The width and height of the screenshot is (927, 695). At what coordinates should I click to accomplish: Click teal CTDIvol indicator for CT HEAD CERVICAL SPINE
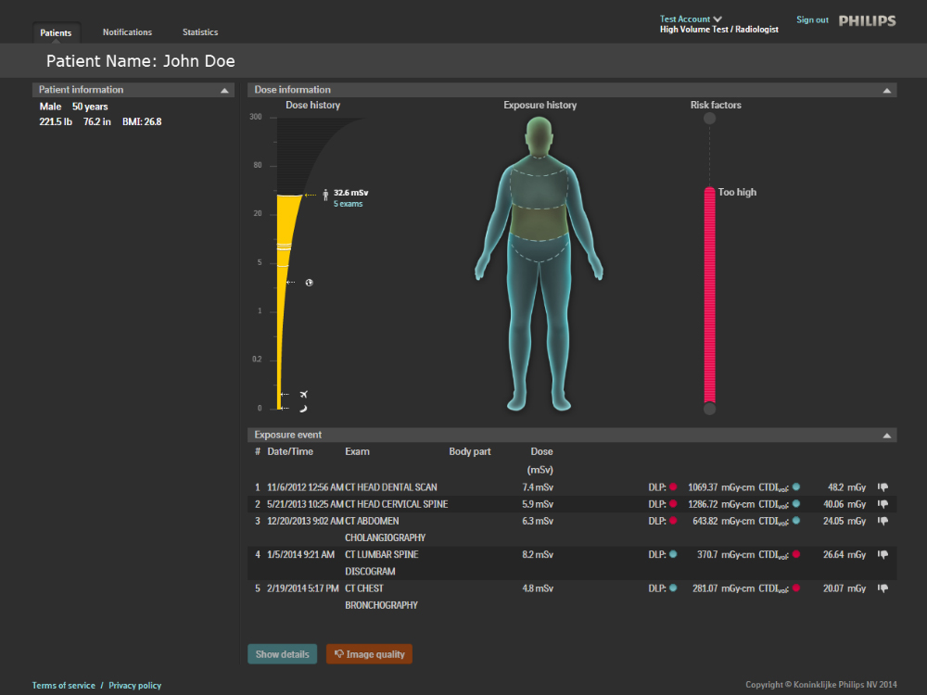(795, 504)
